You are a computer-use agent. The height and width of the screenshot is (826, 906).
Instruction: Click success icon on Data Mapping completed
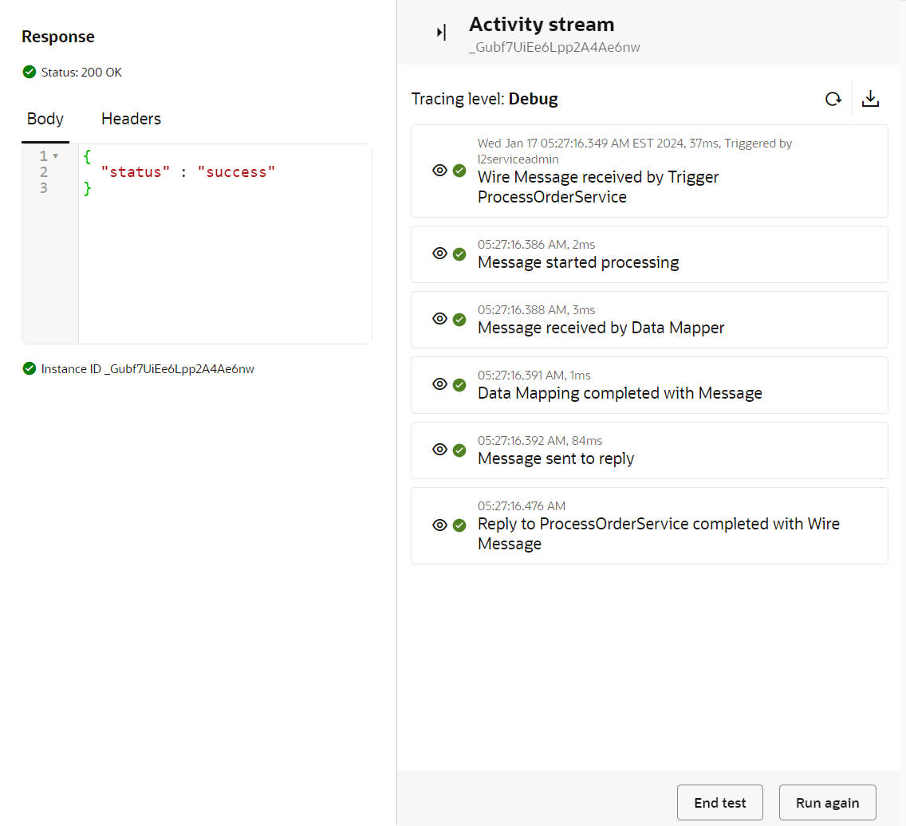[x=459, y=385]
